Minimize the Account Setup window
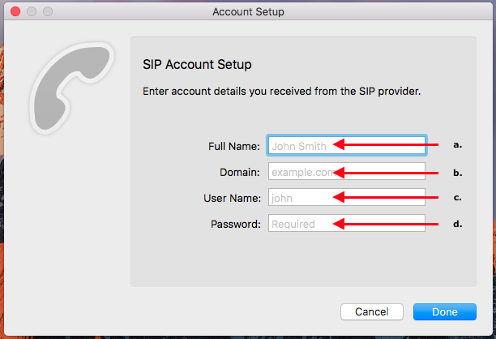The height and width of the screenshot is (339, 496). (32, 12)
